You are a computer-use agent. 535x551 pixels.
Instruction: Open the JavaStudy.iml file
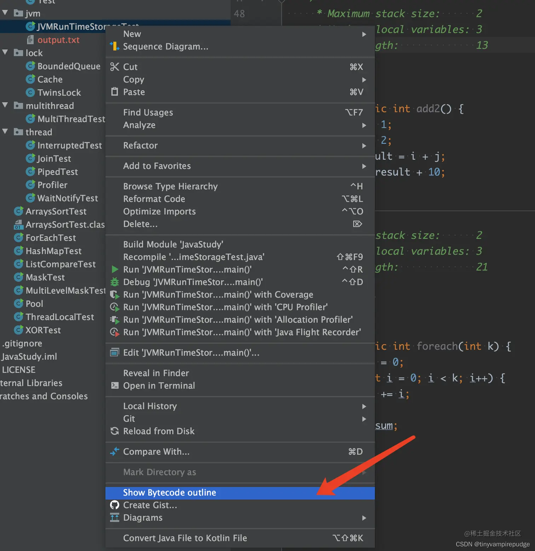(29, 356)
